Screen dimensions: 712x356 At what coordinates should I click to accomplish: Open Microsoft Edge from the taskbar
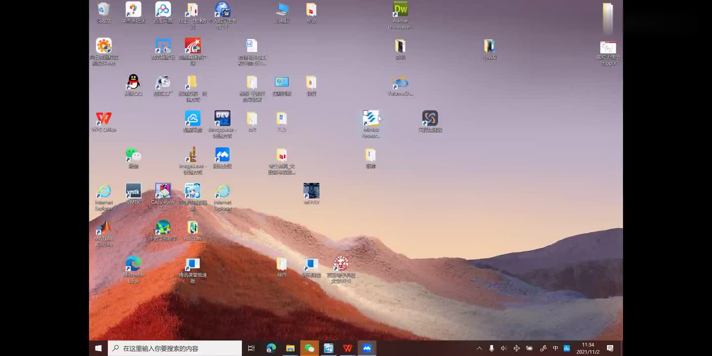point(271,348)
